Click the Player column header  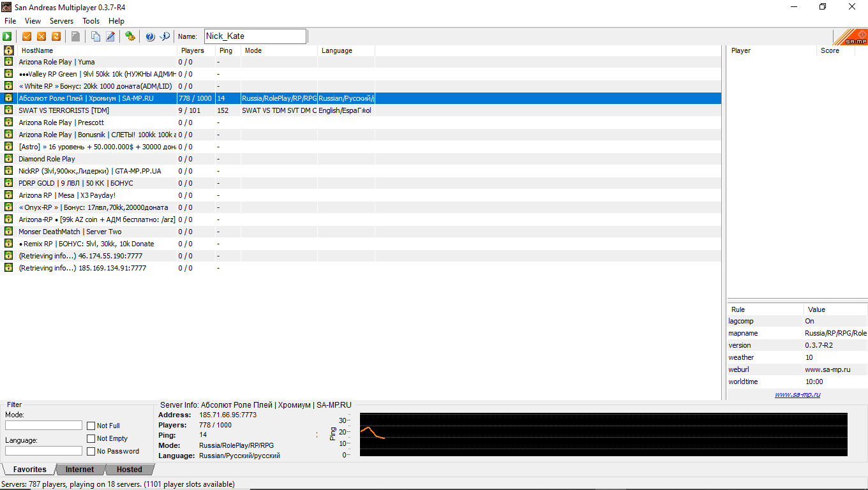point(772,50)
